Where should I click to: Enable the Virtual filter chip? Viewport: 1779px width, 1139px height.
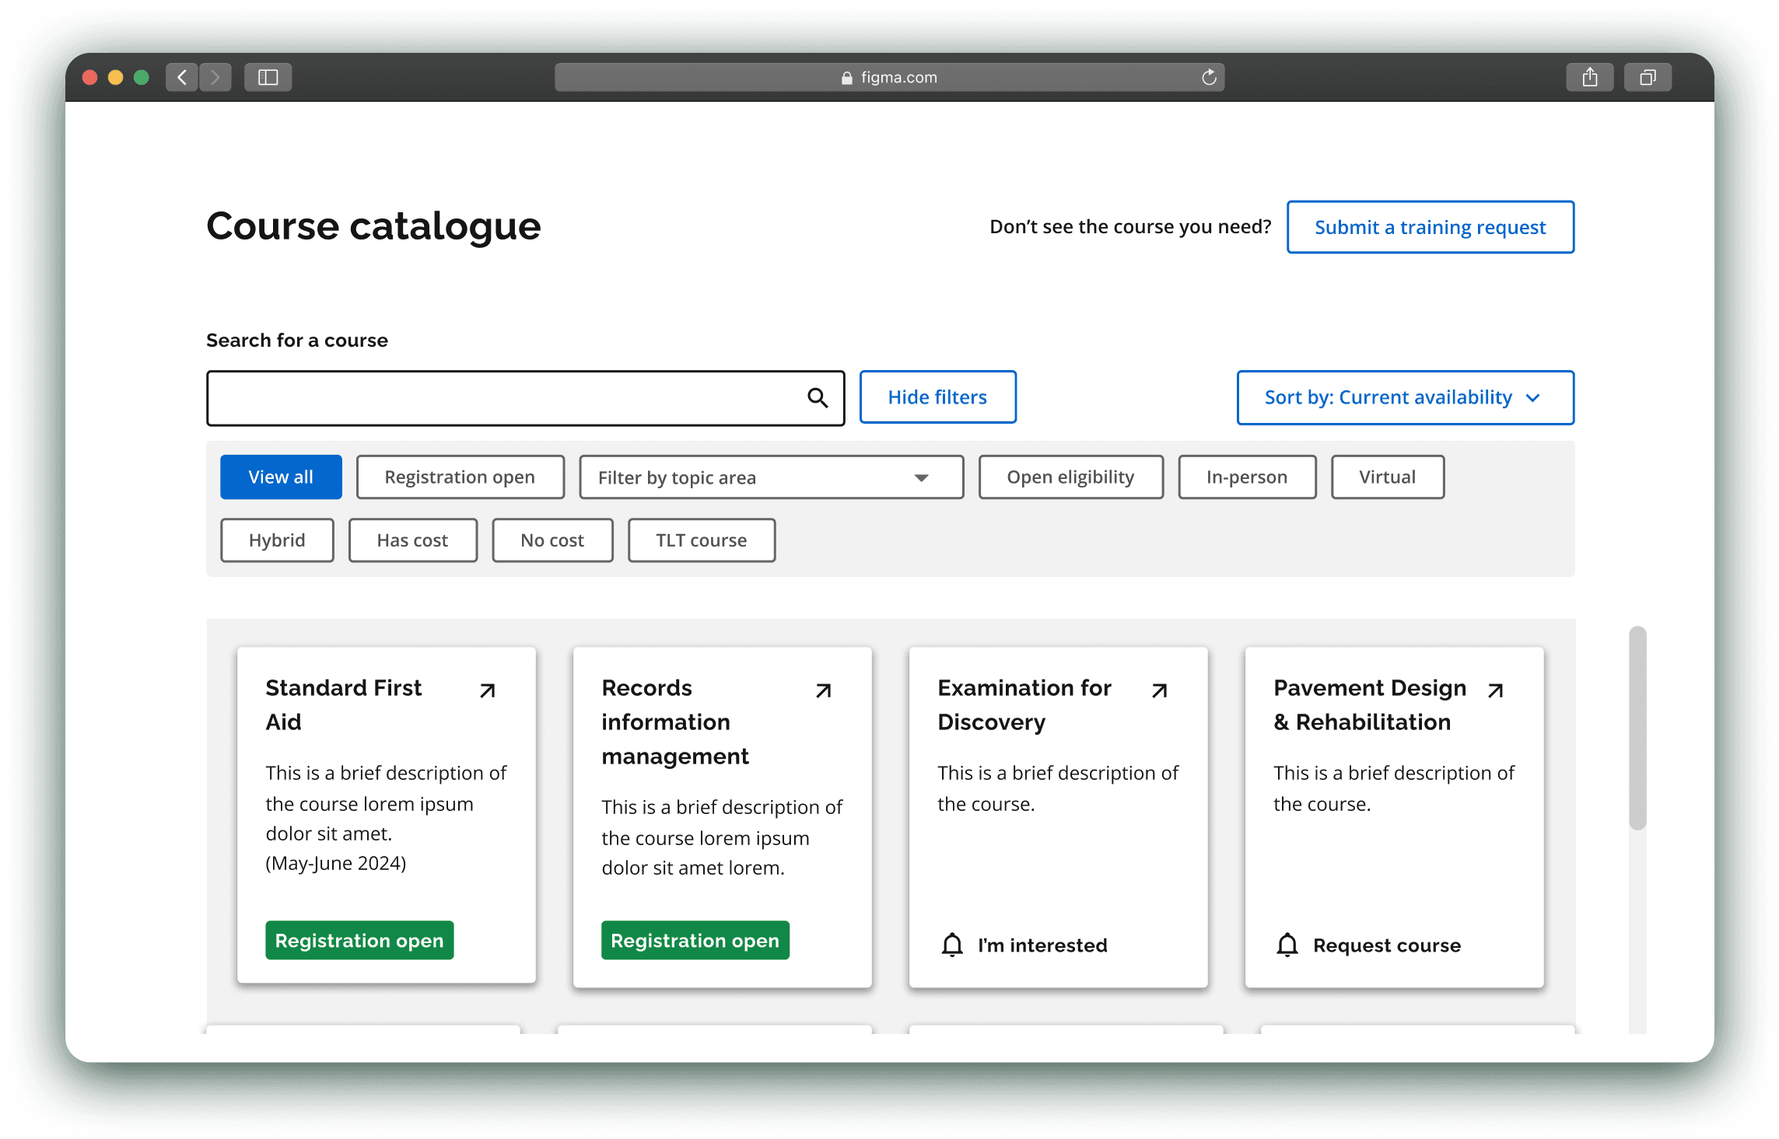[1387, 477]
